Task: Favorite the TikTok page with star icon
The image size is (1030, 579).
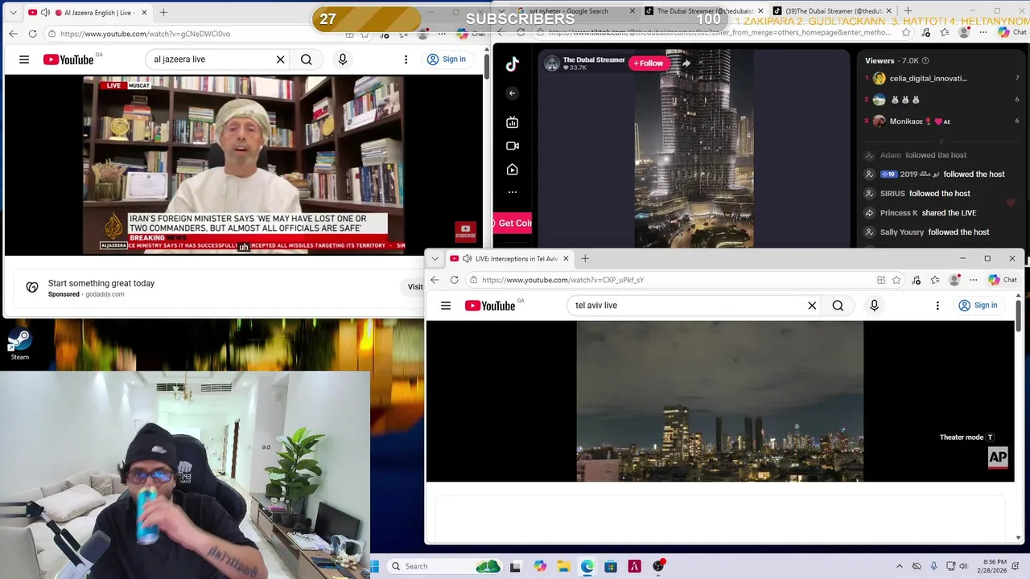Action: 907,33
